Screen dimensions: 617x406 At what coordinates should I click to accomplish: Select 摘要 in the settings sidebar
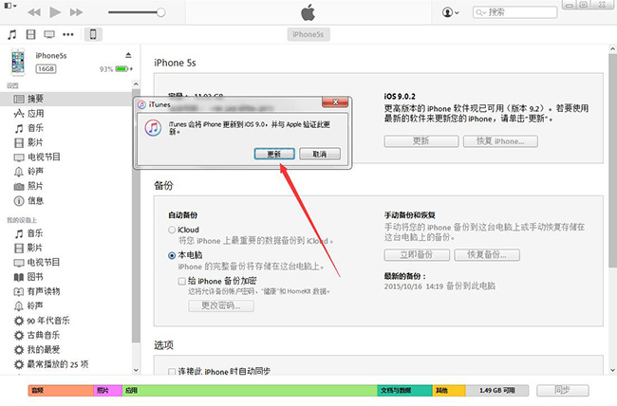[65, 99]
